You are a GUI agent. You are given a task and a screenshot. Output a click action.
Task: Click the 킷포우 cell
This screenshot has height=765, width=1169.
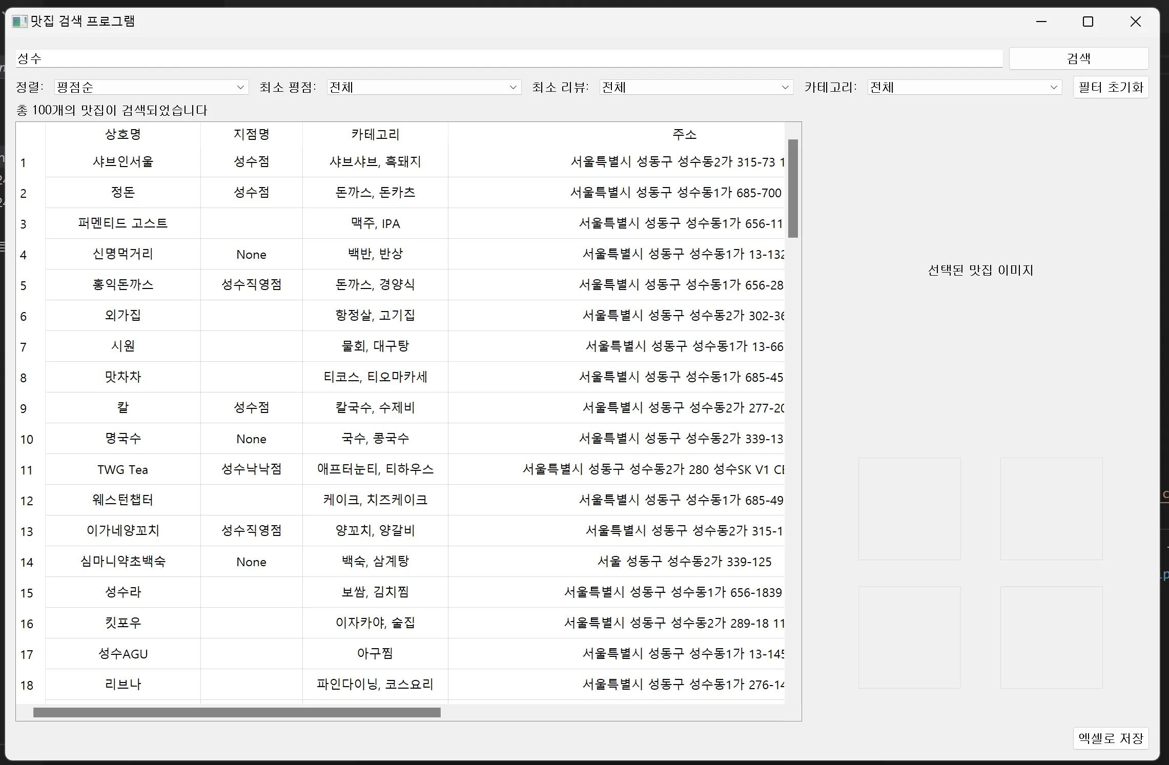[x=123, y=623]
